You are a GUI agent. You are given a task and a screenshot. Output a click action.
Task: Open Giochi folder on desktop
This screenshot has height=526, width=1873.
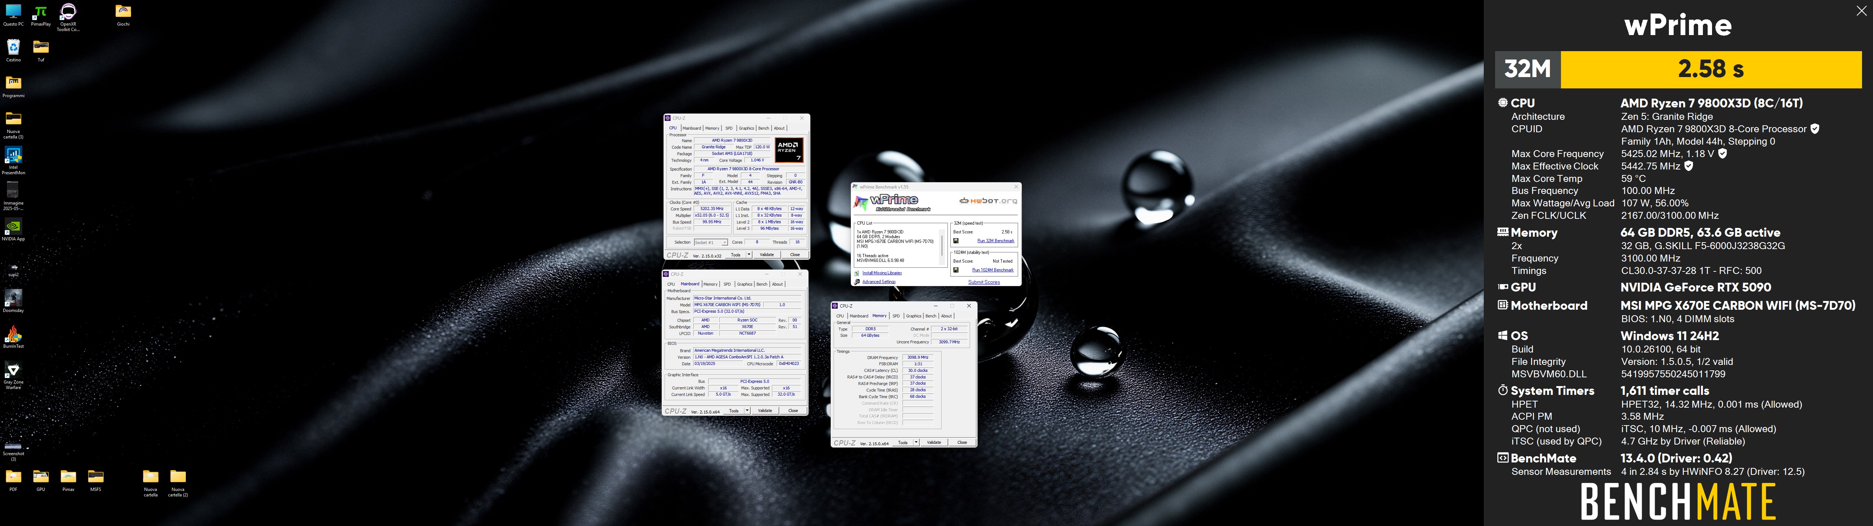tap(124, 15)
